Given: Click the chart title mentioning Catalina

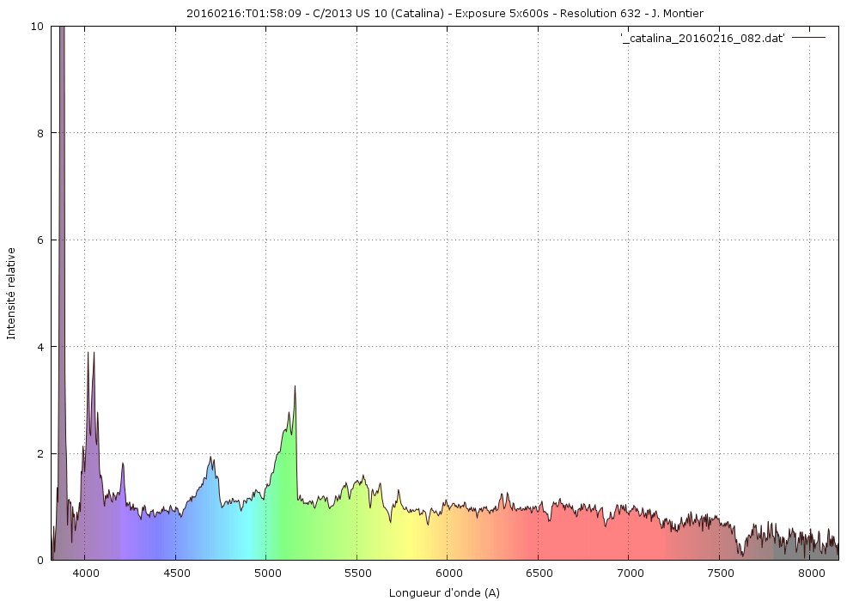Looking at the screenshot, I should tap(444, 13).
